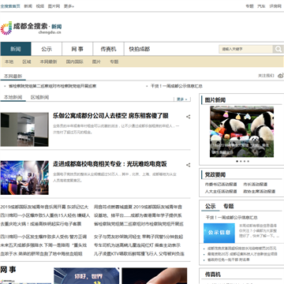Screen dimensions: 284x284
Task: Open 评房网 in the top bar
Action: coord(275,6)
